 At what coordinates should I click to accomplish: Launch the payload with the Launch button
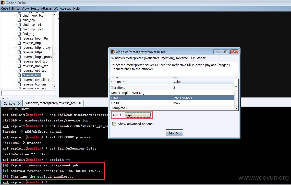click(174, 132)
